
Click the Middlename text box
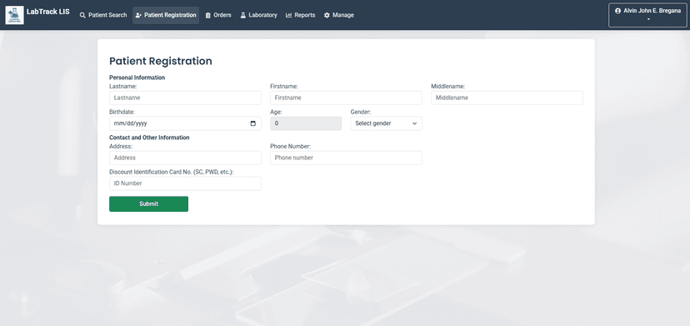point(507,98)
